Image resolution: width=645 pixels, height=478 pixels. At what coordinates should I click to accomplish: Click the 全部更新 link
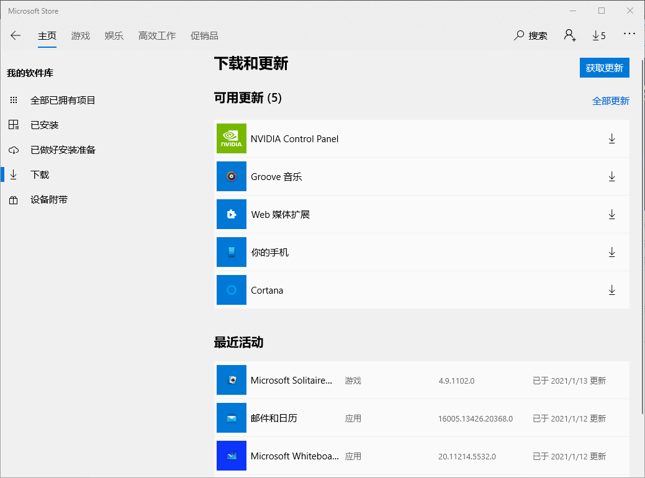[x=610, y=101]
